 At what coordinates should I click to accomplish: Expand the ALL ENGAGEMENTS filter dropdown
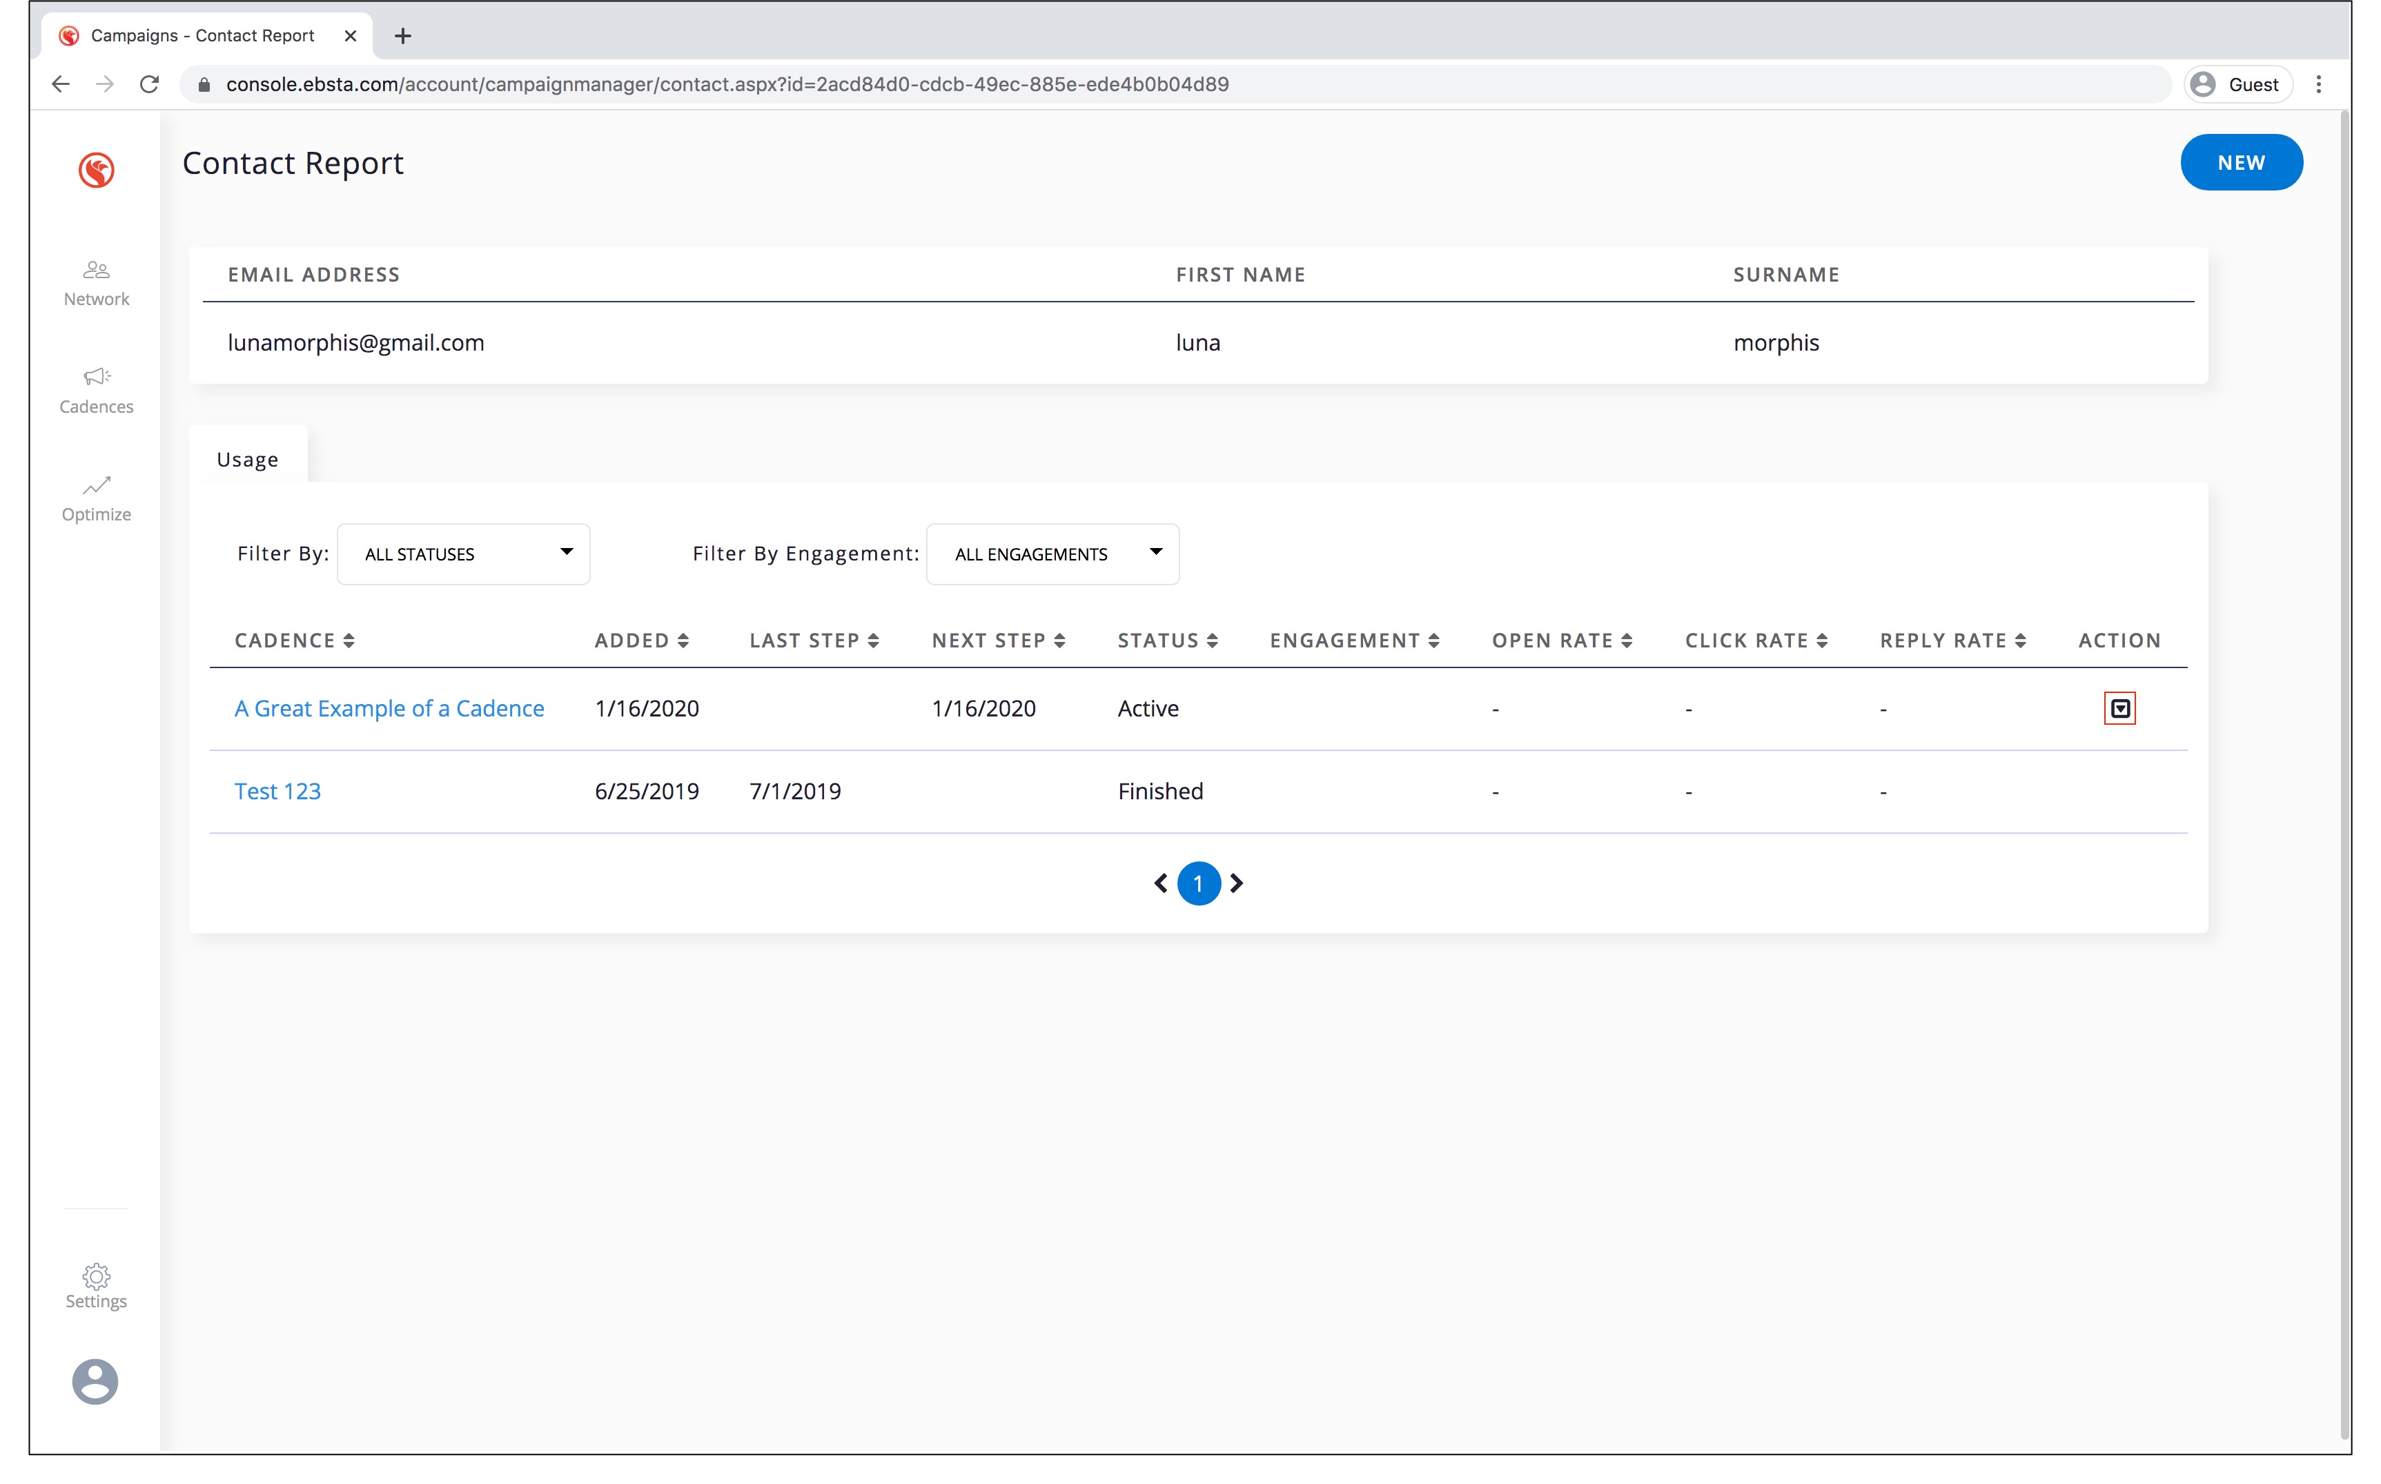point(1052,554)
